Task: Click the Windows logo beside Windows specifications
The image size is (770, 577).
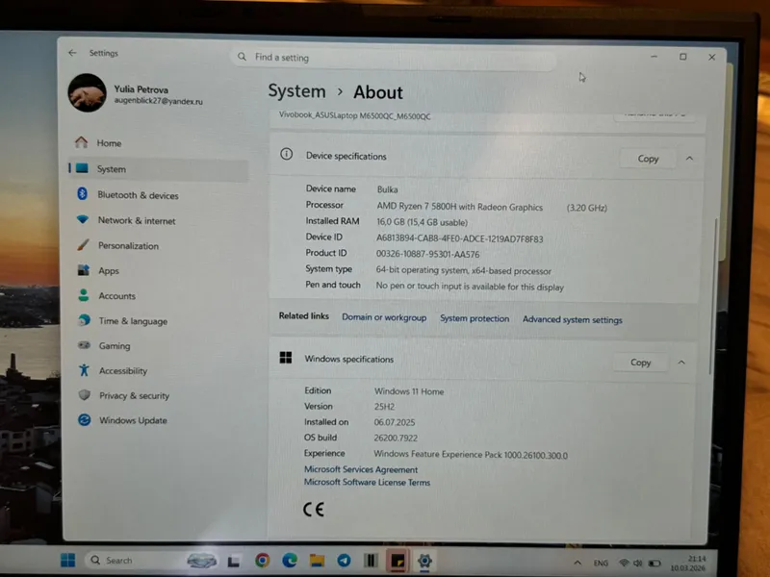Action: 286,357
